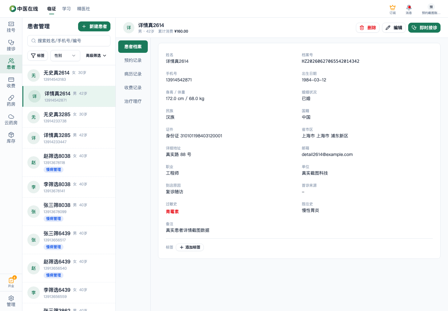Click 慢病管理 tag under 赵筛选6439
Screen dimensions: 448x311
point(54,275)
